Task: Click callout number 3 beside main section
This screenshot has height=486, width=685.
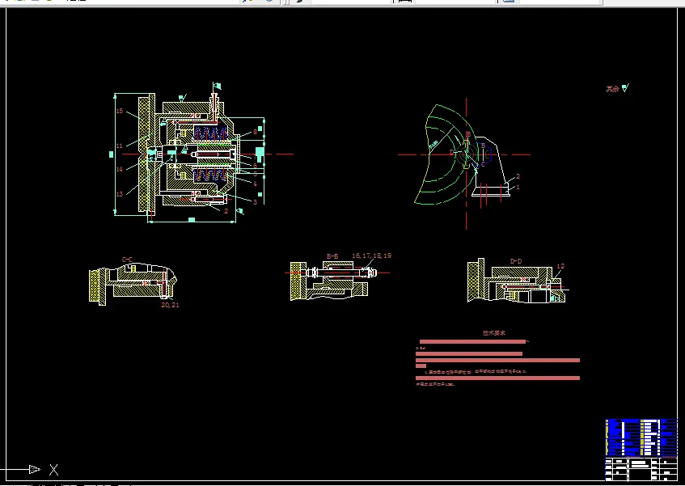Action: tap(255, 201)
